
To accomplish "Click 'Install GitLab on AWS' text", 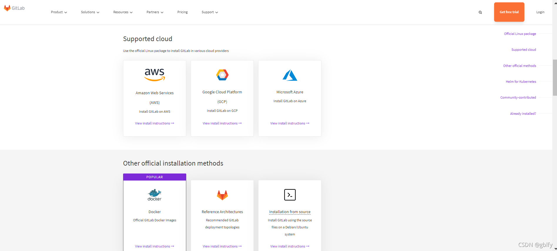I will click(x=155, y=112).
